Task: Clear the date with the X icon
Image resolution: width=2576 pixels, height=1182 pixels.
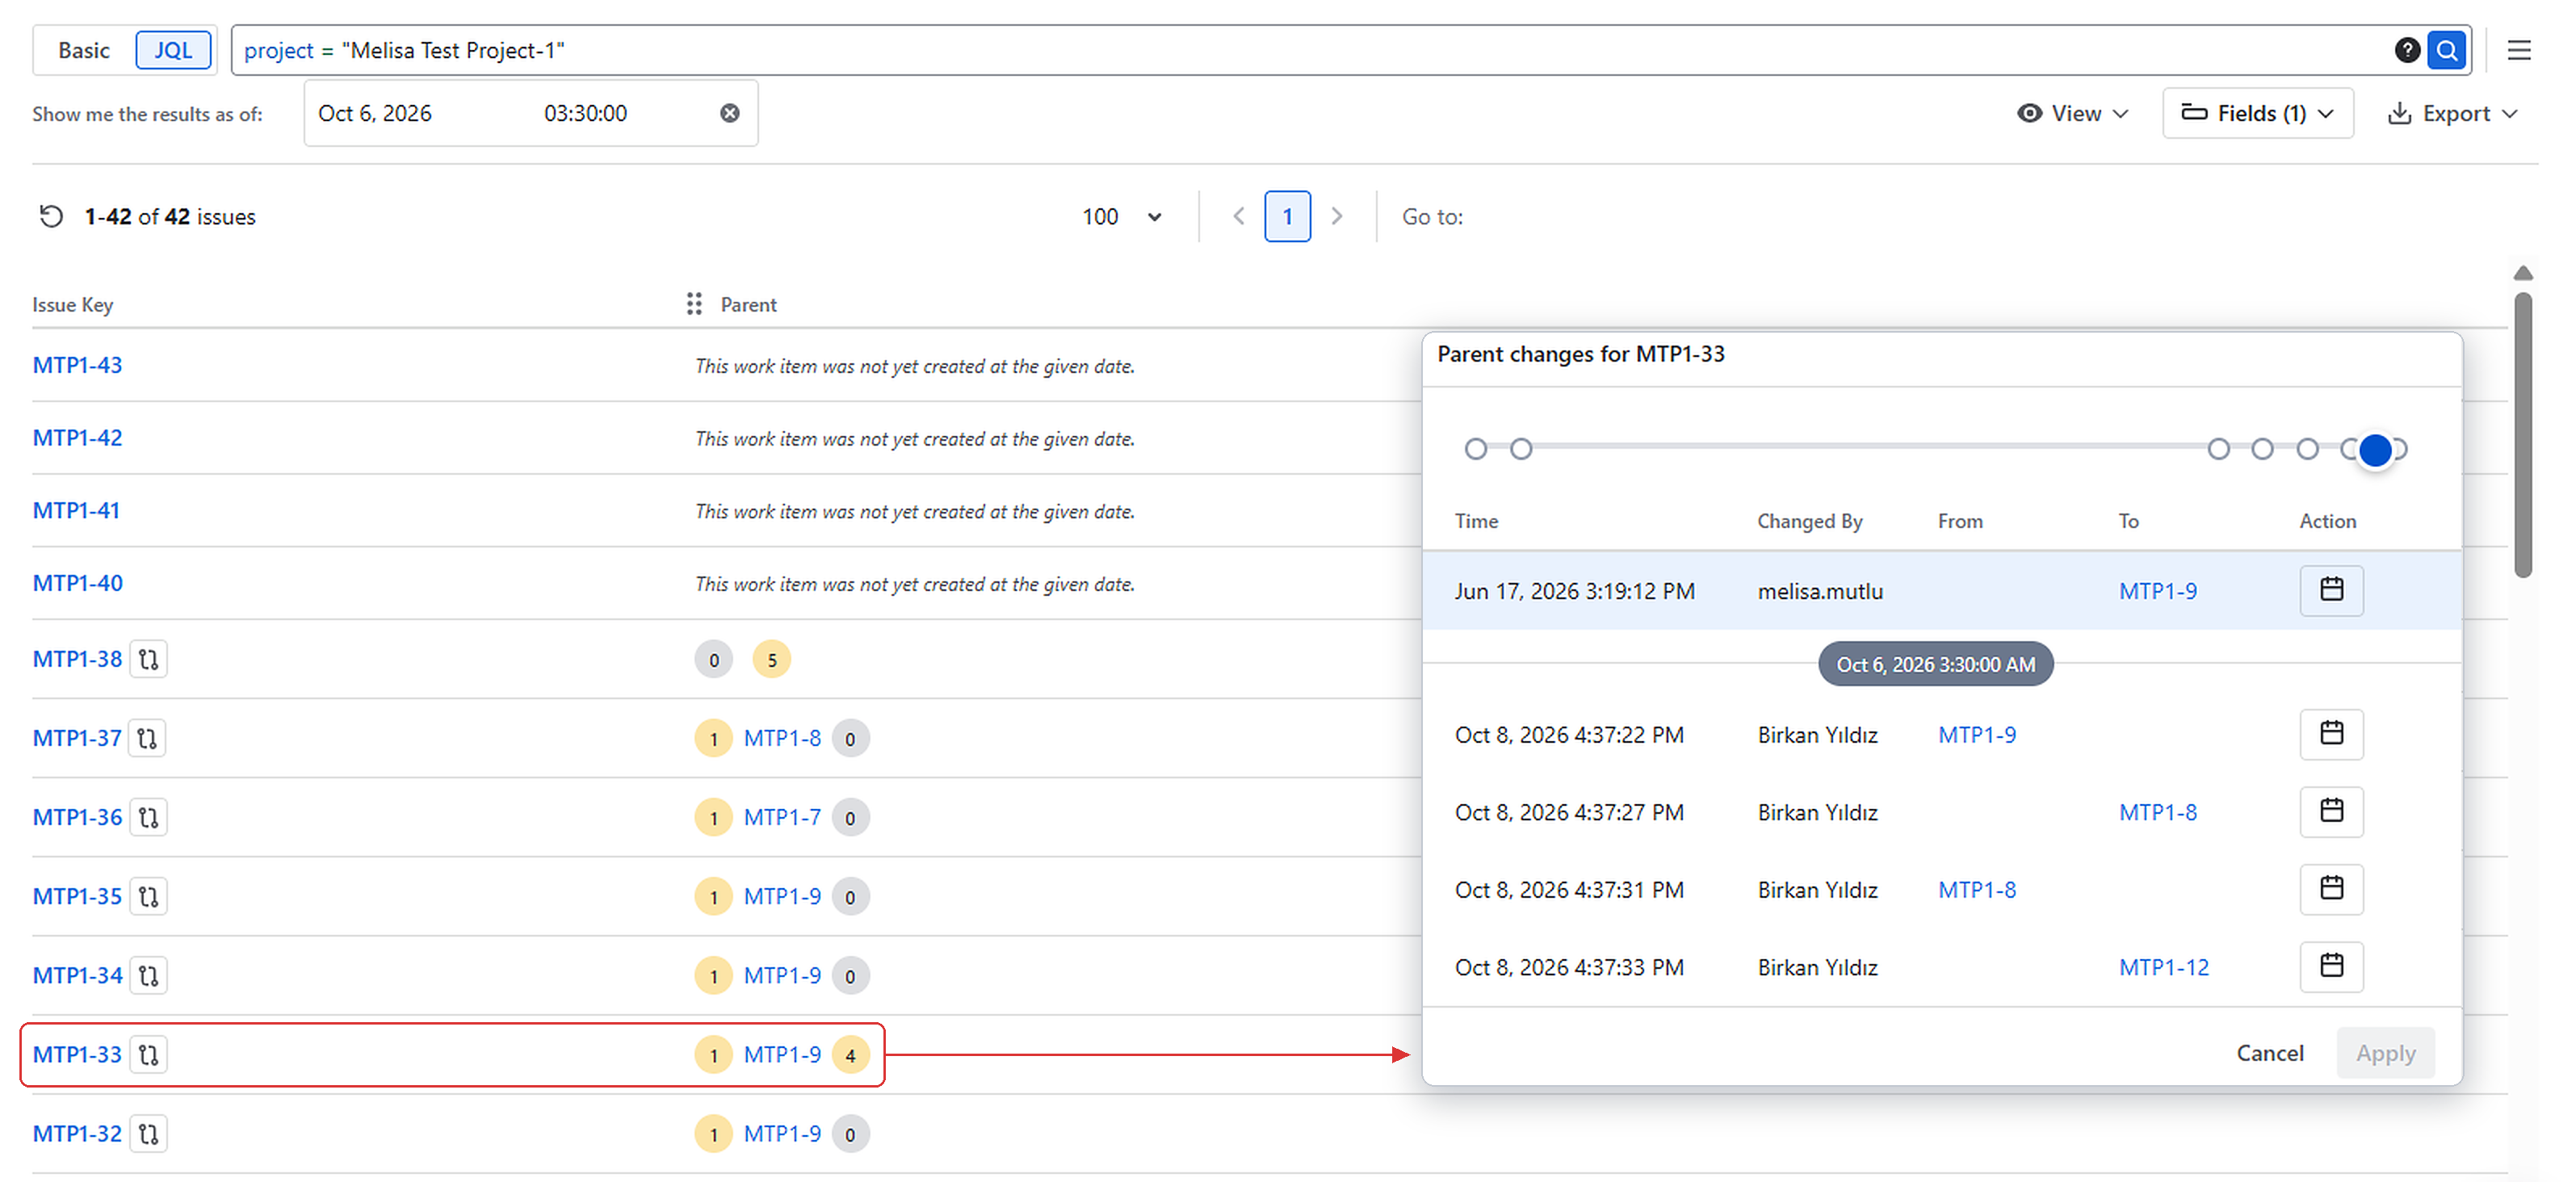Action: (x=730, y=113)
